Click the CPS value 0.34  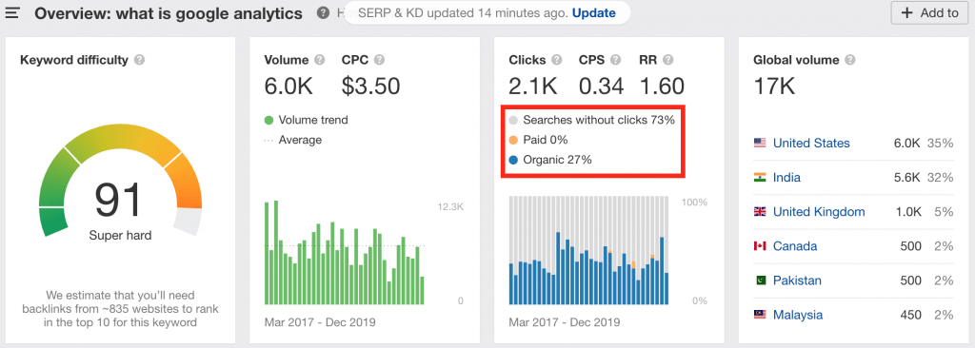click(x=602, y=87)
